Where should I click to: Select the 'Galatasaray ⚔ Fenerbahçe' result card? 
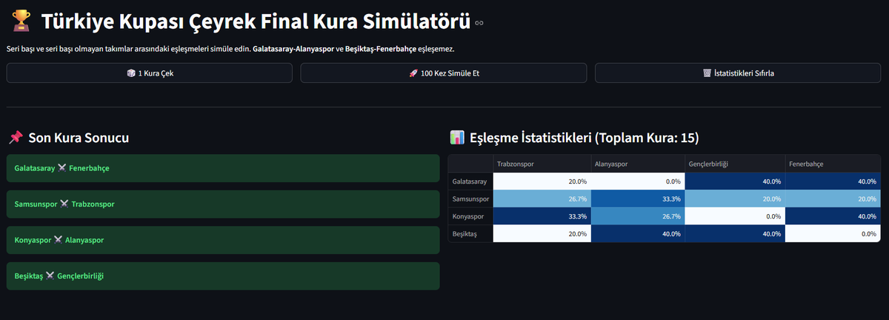223,168
